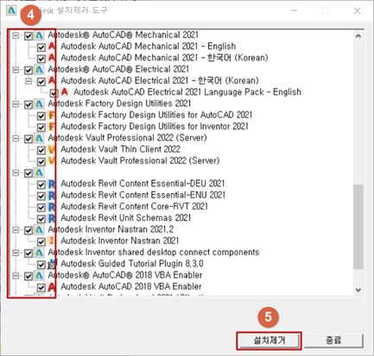Select Autodesk Revit Unit Schemas 2021 row
Image resolution: width=374 pixels, height=356 pixels.
pos(125,218)
